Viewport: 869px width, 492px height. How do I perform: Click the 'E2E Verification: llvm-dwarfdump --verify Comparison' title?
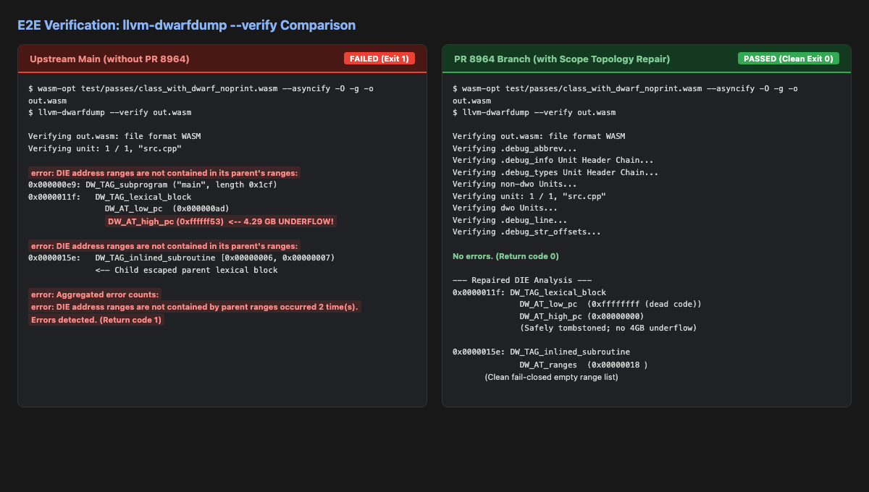point(187,25)
